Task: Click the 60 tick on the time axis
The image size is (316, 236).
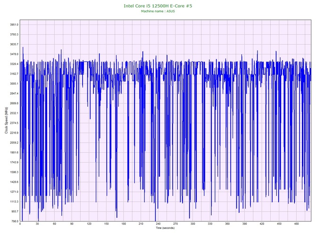Action: pos(54,224)
